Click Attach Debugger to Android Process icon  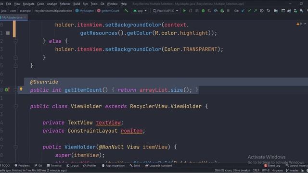click(222, 11)
